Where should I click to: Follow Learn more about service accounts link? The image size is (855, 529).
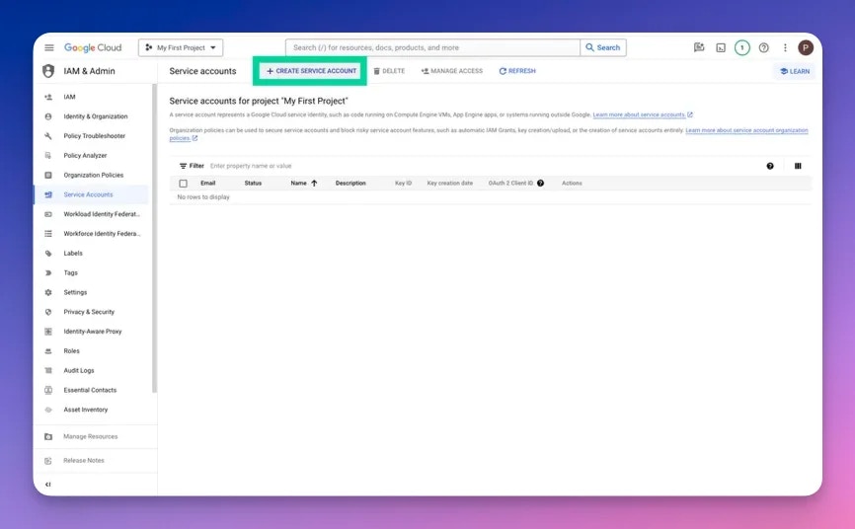point(639,114)
